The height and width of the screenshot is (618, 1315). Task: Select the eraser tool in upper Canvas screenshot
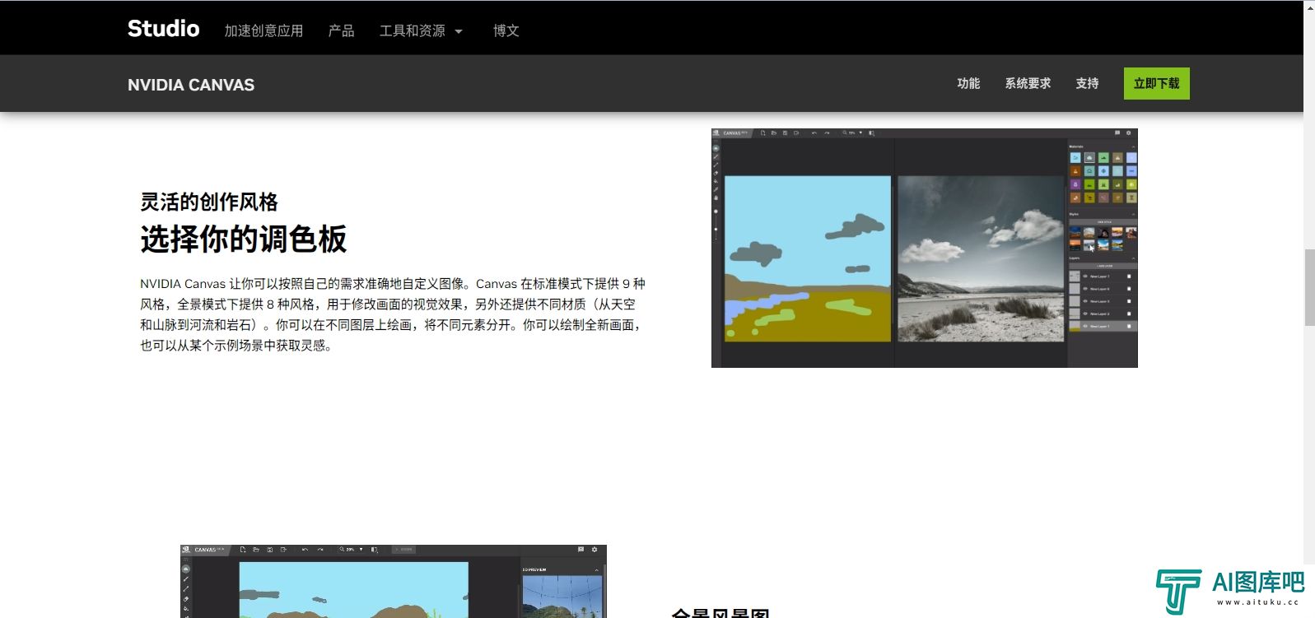716,174
